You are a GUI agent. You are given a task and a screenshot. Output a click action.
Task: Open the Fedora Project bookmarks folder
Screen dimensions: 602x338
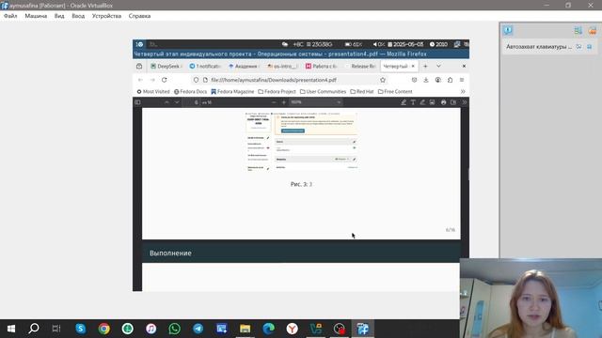coord(277,92)
